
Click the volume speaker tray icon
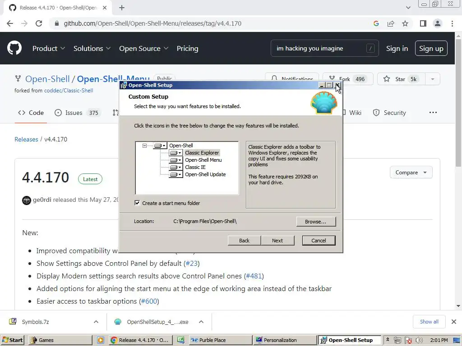coord(419,340)
